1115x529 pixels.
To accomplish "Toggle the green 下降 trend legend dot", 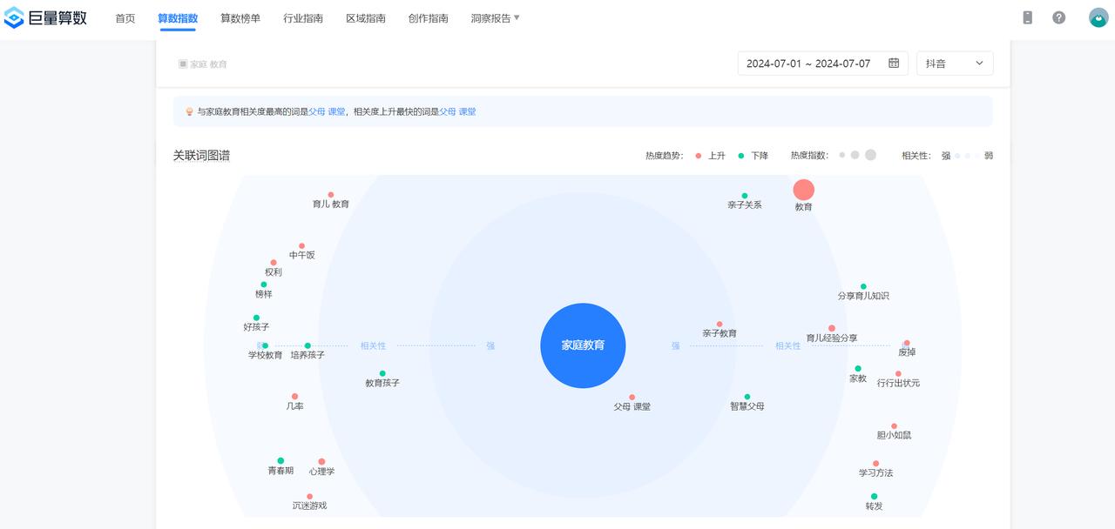I will (x=740, y=154).
